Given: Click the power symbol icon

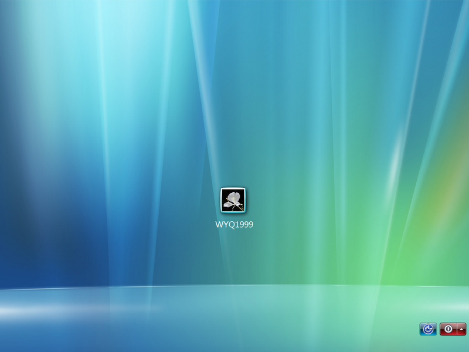Looking at the screenshot, I should (x=448, y=329).
